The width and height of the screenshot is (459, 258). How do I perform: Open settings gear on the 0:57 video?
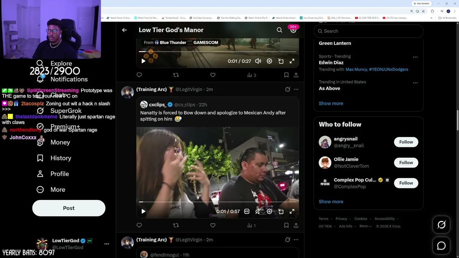coord(269,211)
